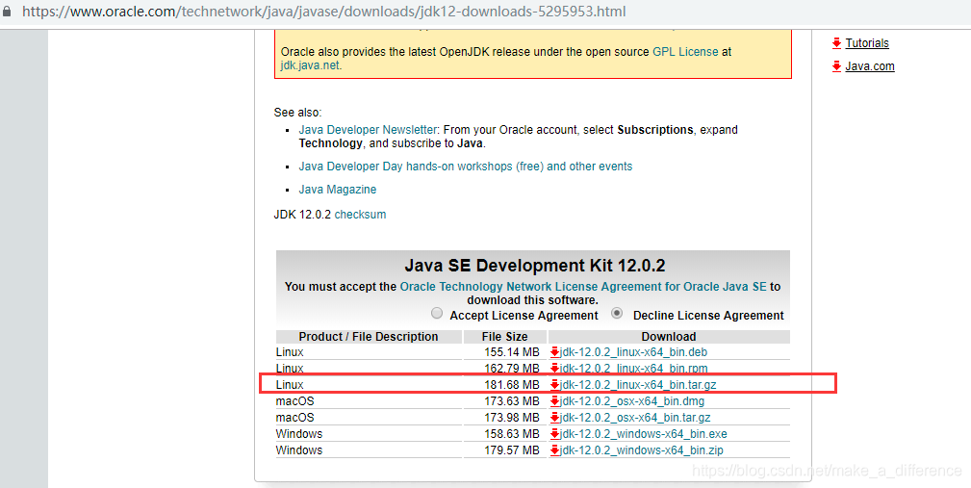Click the red download arrow beside Java.com
Viewport: 971px width, 488px height.
(836, 66)
